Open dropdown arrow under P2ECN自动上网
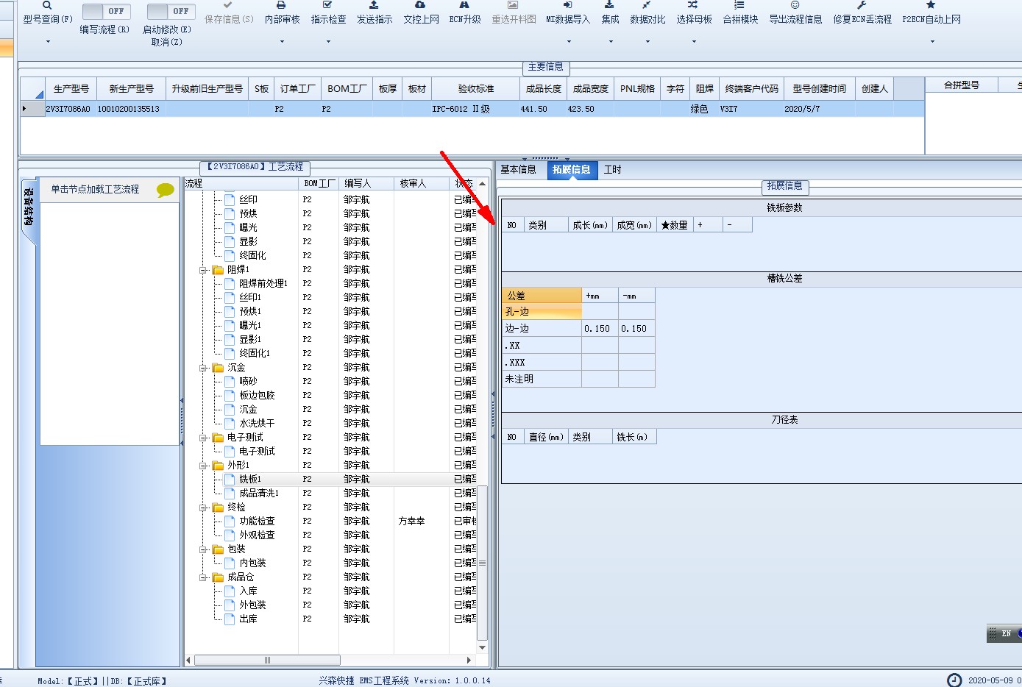 (x=931, y=42)
